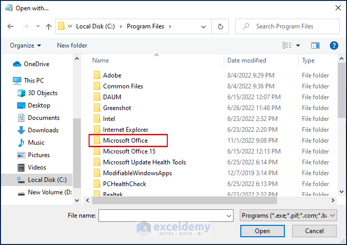Click horizontal scrollbar right arrow
This screenshot has height=245, width=347.
tap(333, 201)
